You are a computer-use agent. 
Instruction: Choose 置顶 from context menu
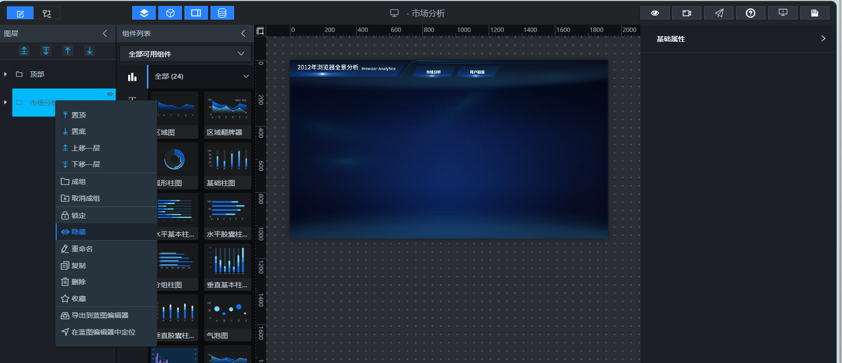pyautogui.click(x=106, y=115)
